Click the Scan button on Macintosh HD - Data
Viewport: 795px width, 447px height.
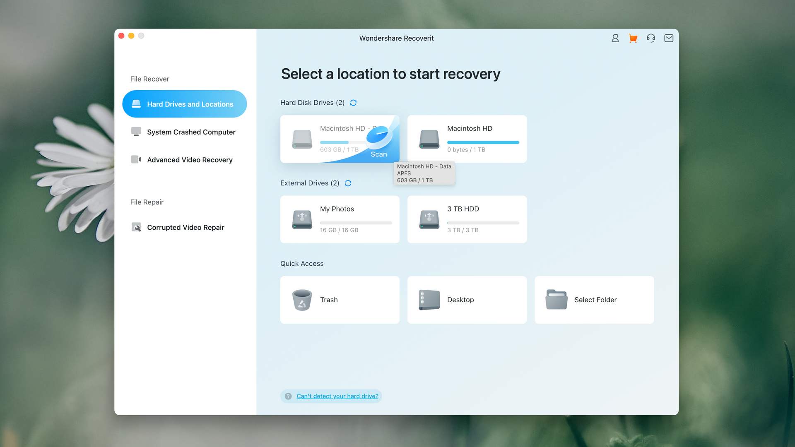coord(378,154)
